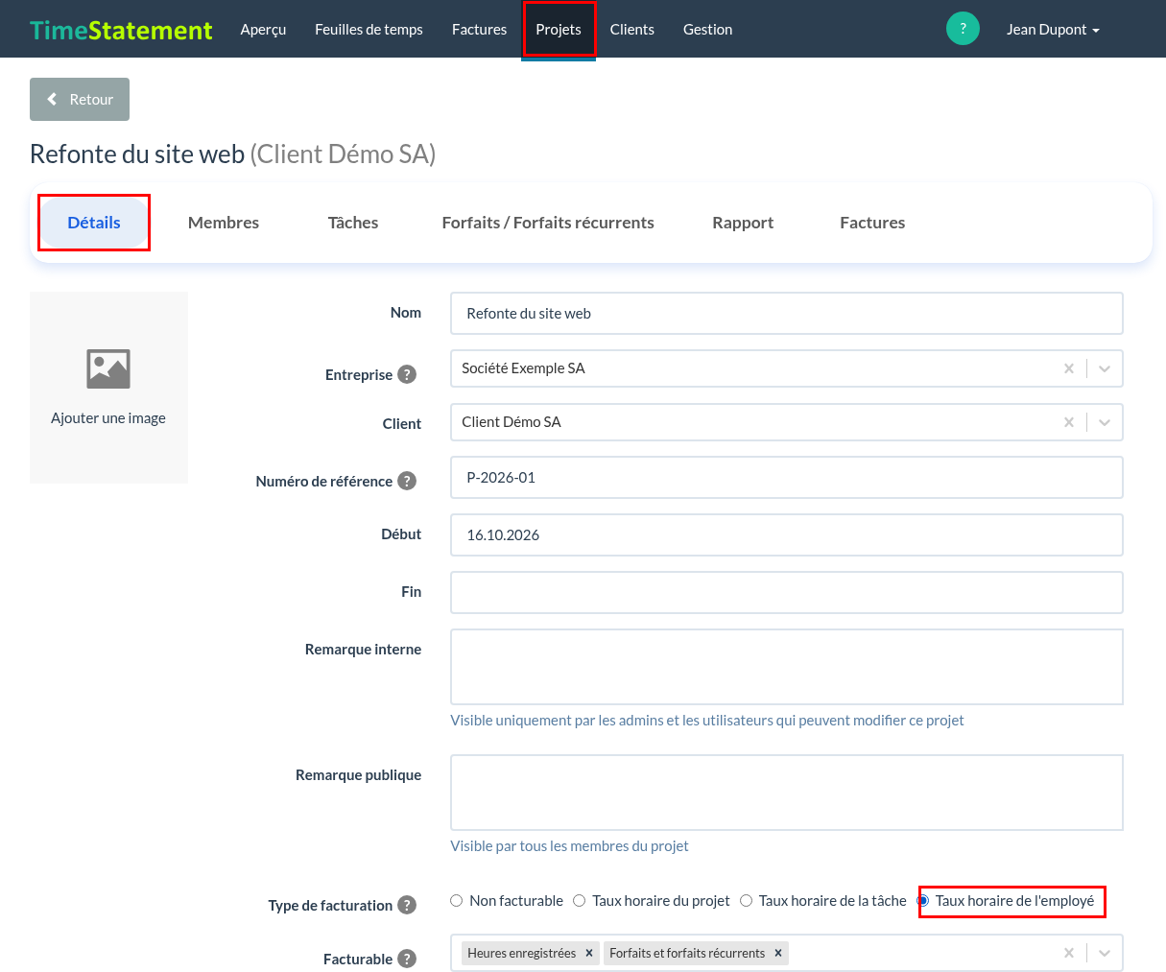
Task: Clear the Client Démo SA selection
Action: click(1069, 422)
